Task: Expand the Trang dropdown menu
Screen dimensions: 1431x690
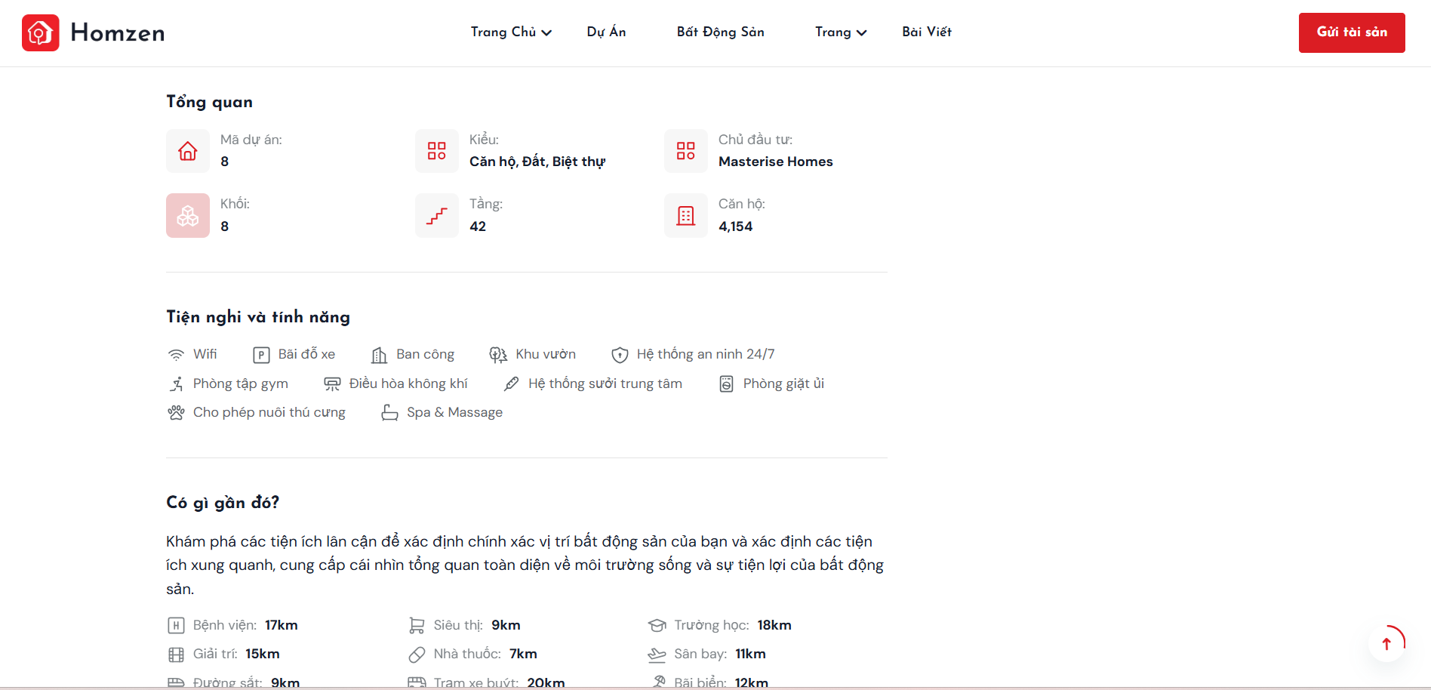Action: 840,32
